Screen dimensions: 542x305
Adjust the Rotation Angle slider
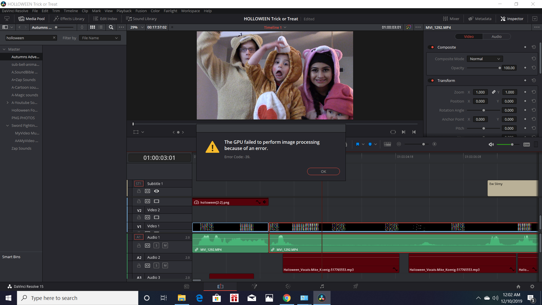(484, 110)
